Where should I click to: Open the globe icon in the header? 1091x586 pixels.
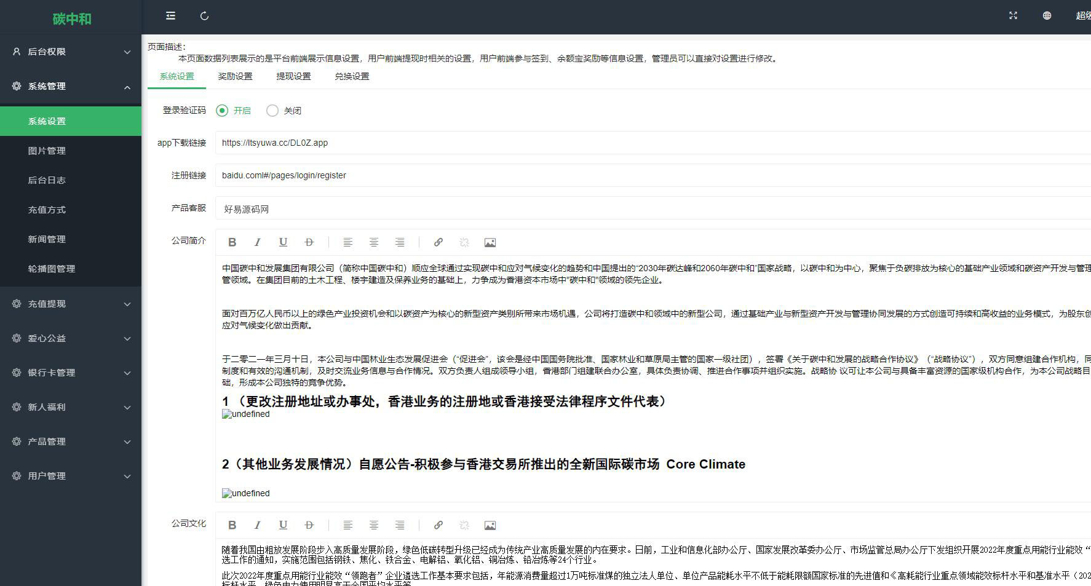1047,16
